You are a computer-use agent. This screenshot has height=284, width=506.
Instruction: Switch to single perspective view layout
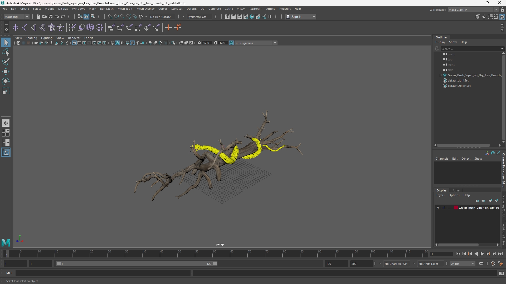coord(6,123)
